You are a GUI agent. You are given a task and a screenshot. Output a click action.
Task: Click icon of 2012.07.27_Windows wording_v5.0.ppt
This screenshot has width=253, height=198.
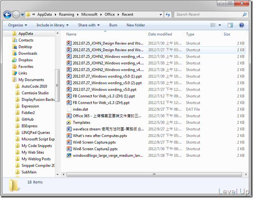click(69, 89)
